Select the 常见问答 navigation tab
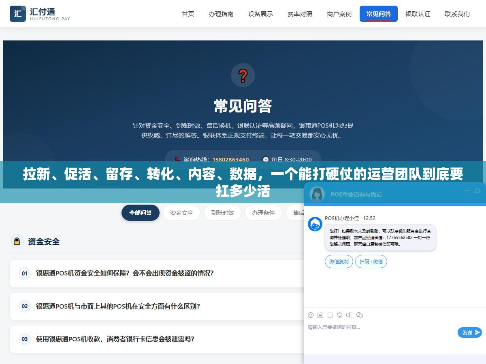The width and height of the screenshot is (486, 364). (379, 14)
